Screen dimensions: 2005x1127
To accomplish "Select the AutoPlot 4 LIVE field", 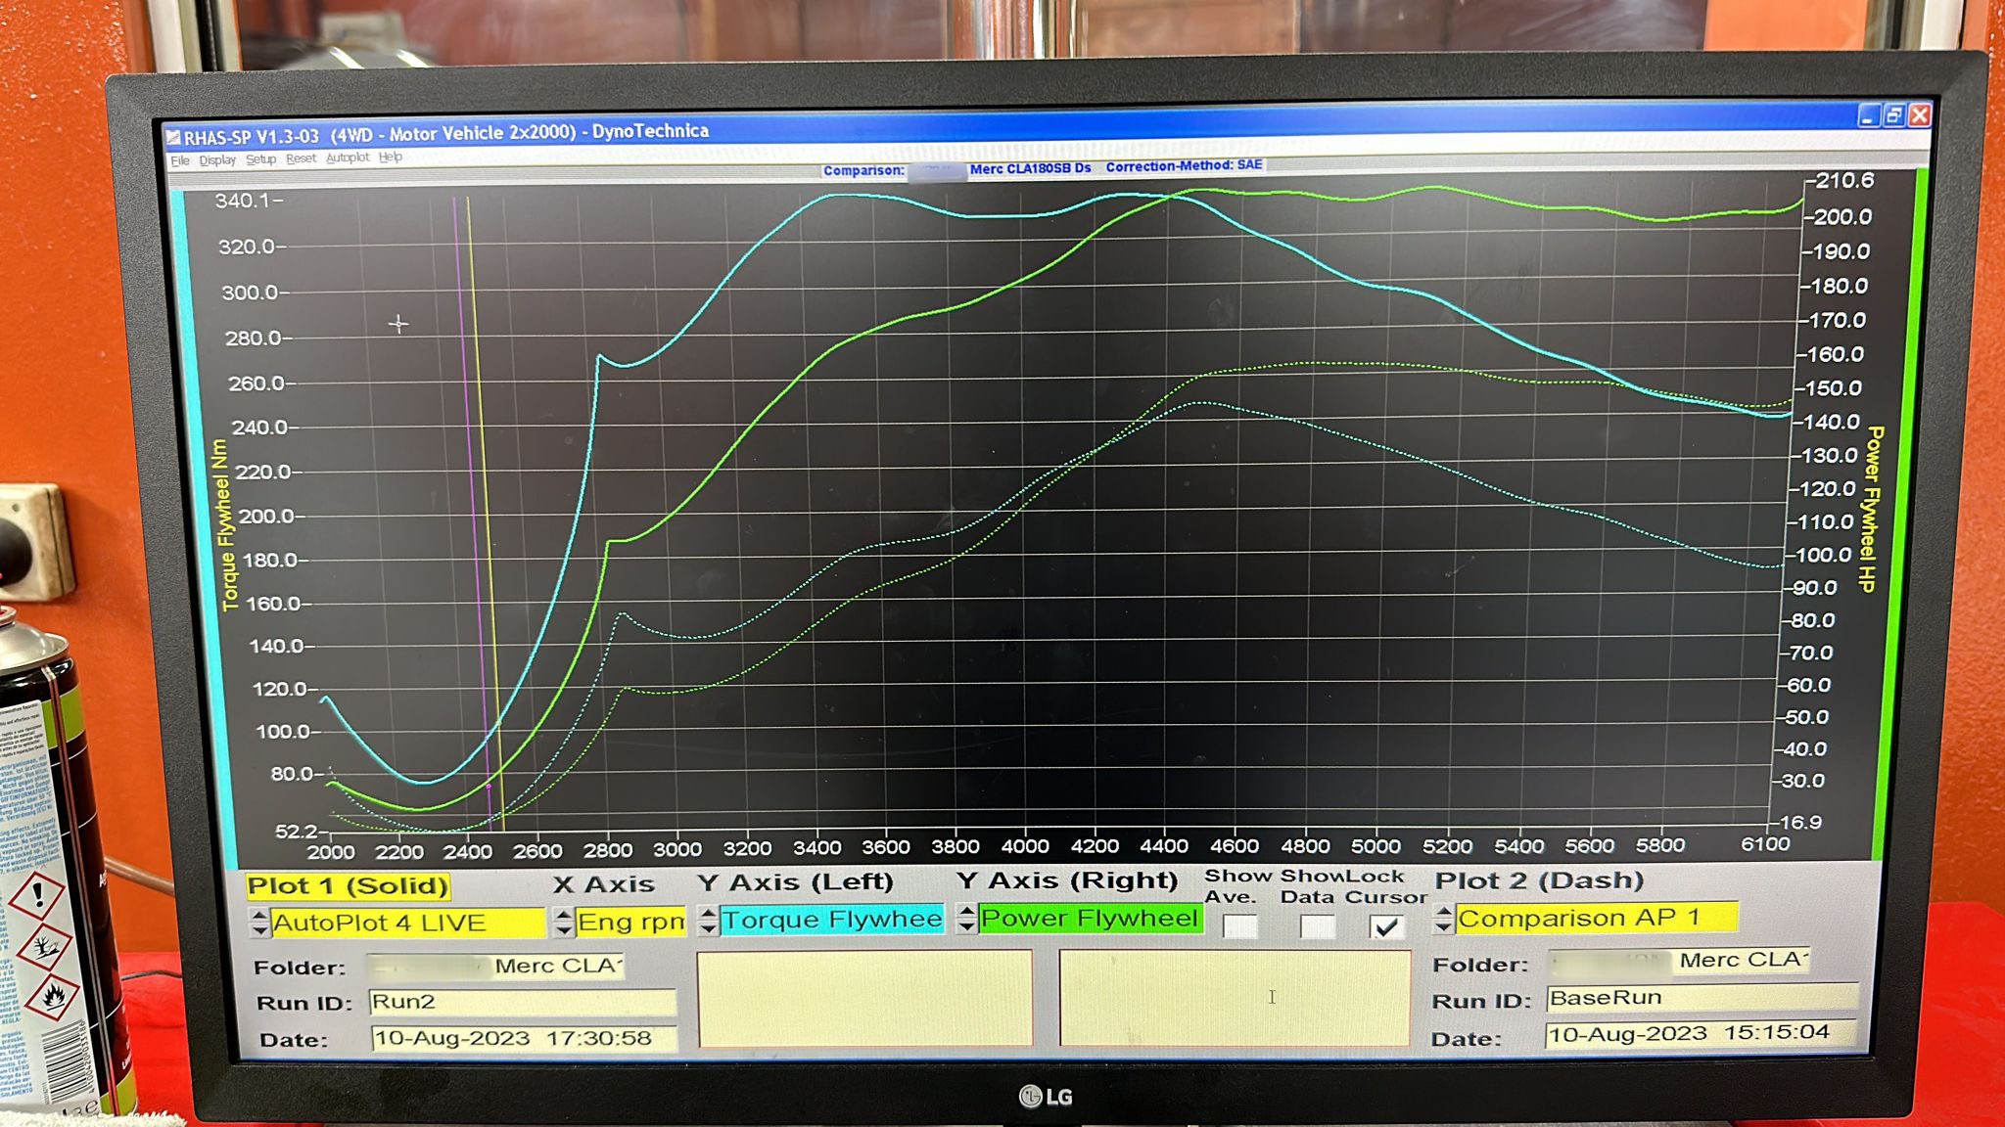I will [x=407, y=923].
